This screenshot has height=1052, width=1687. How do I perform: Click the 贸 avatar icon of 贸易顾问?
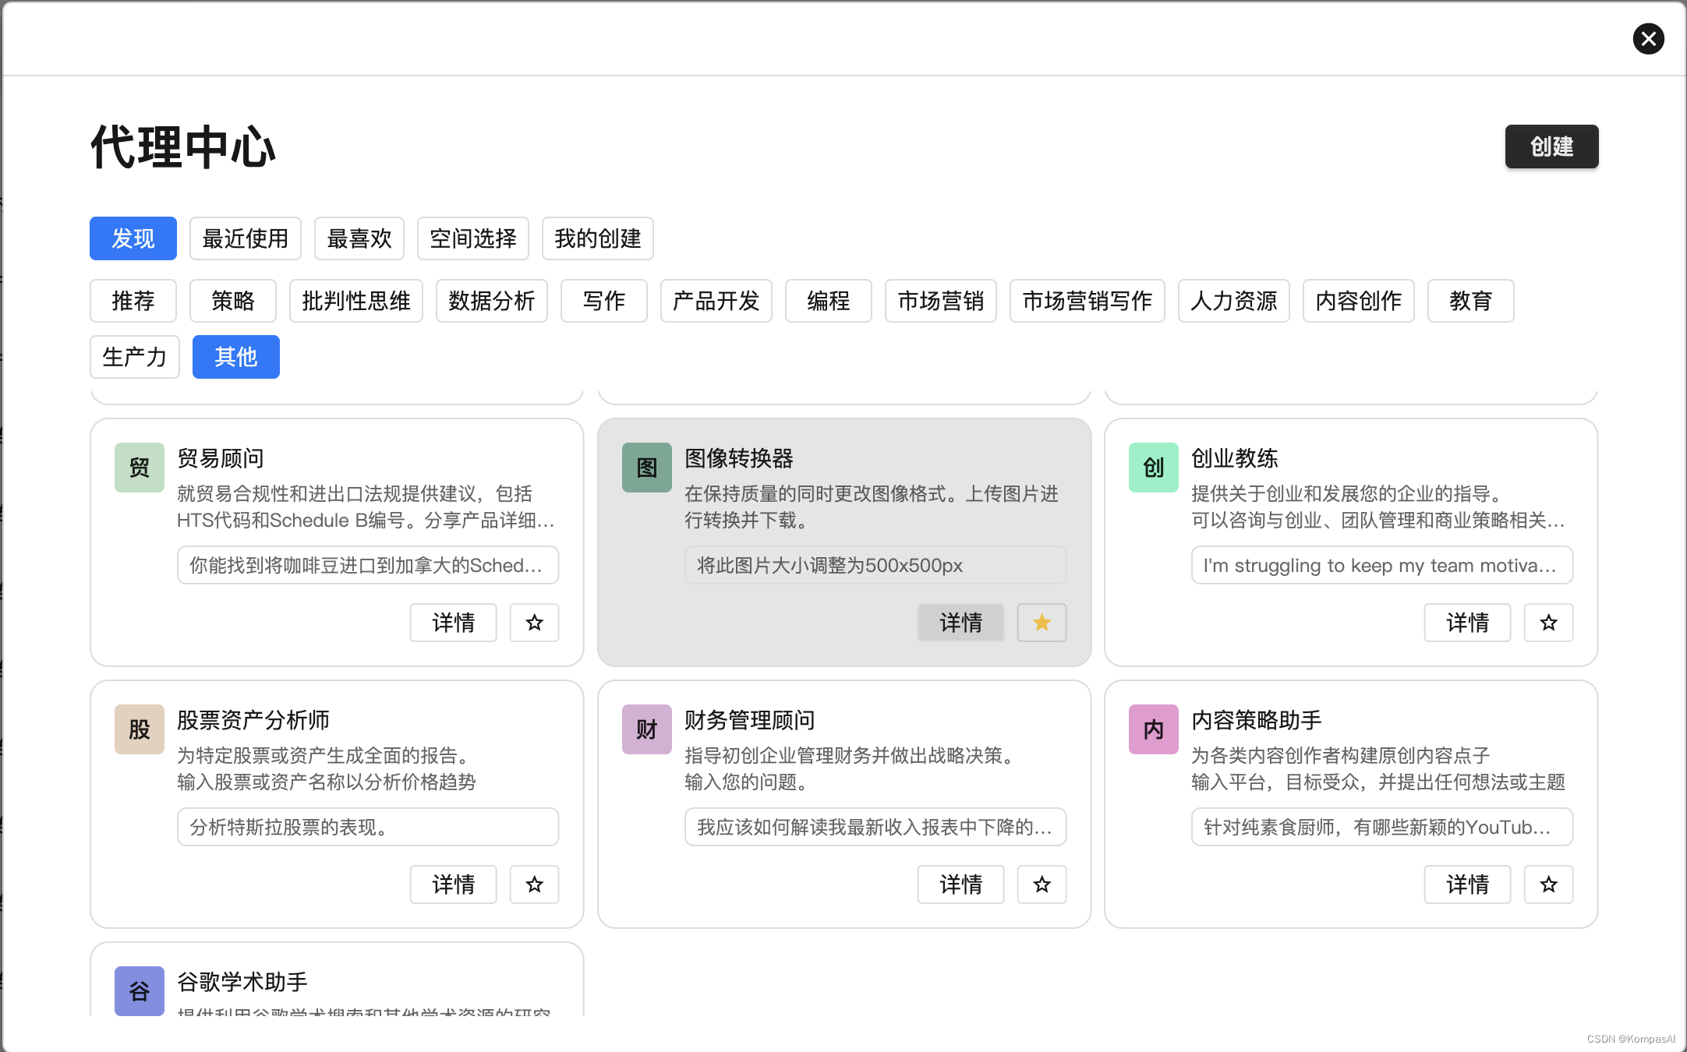139,468
